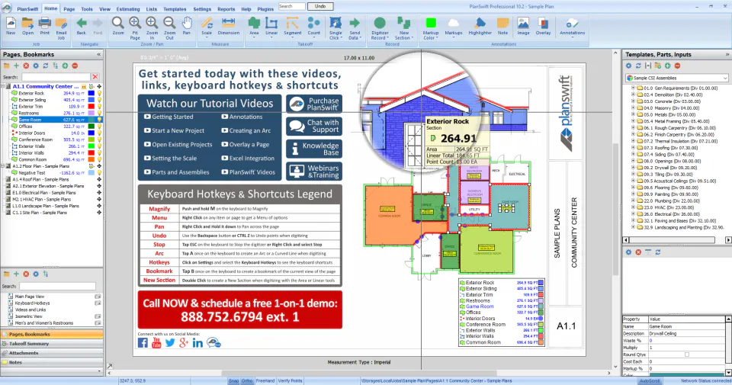This screenshot has width=732, height=385.
Task: Open the Estimating ribbon tab
Action: point(128,9)
